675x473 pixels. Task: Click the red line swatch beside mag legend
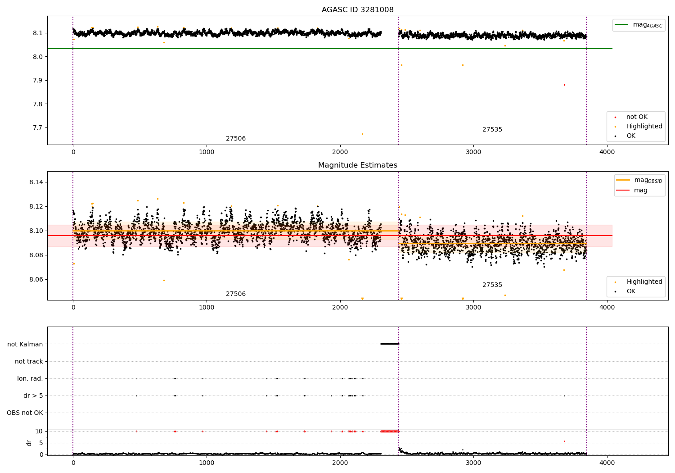[x=623, y=191]
